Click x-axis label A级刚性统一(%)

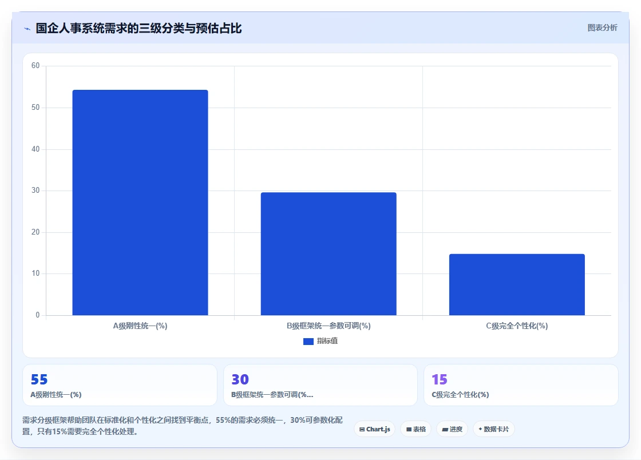(140, 326)
